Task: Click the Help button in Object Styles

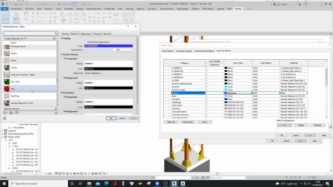Action: (x=324, y=135)
